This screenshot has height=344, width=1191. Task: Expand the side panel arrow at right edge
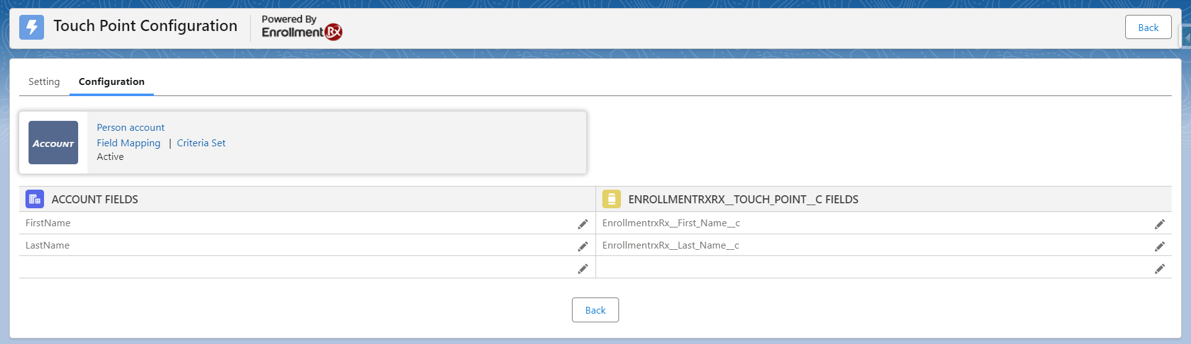pyautogui.click(x=1186, y=38)
